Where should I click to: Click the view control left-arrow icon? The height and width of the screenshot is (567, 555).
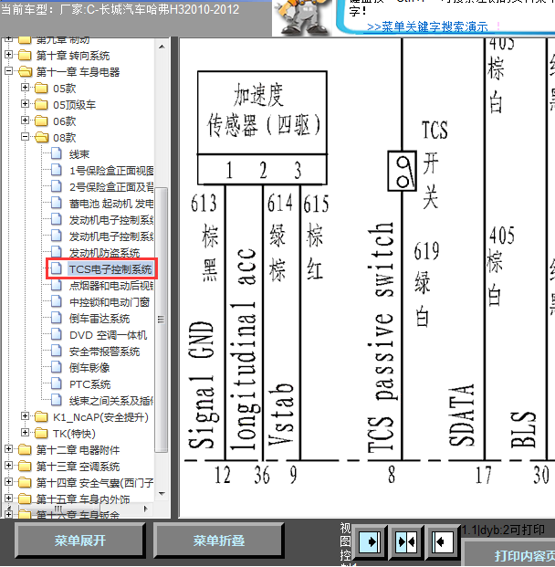(x=442, y=541)
